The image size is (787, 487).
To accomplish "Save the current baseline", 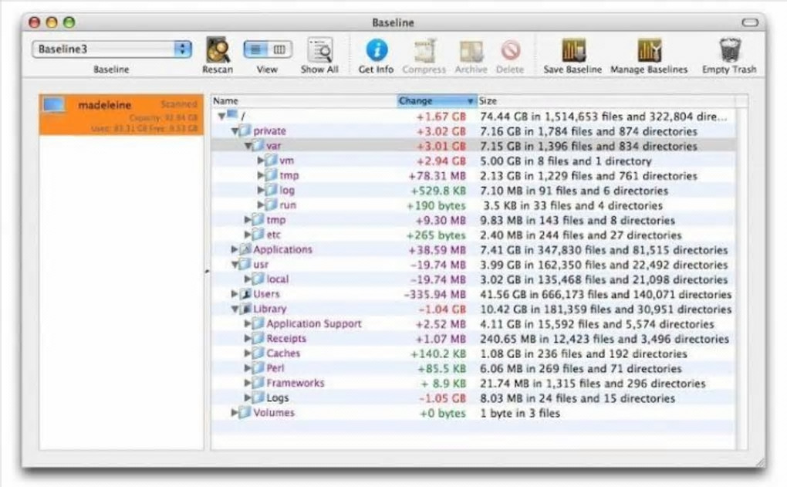I will coord(573,50).
